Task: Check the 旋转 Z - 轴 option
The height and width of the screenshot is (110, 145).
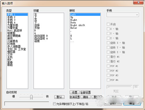Action: [108, 52]
